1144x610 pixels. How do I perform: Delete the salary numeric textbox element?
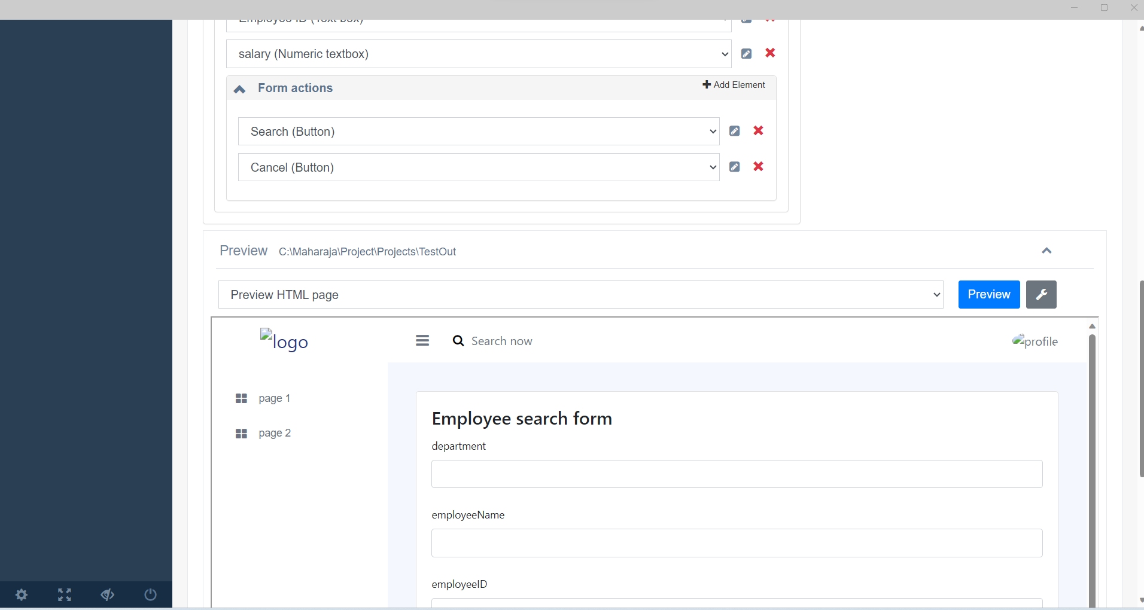coord(770,53)
